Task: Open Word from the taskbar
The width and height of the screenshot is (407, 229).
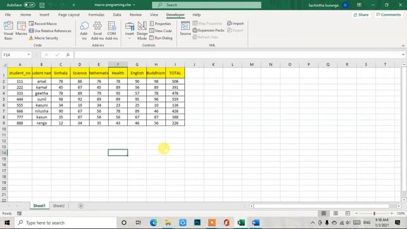Action: pos(256,223)
